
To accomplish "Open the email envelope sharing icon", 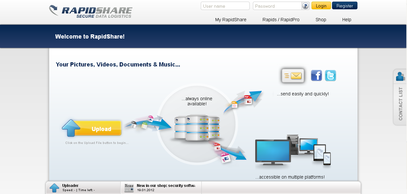I will tap(293, 76).
